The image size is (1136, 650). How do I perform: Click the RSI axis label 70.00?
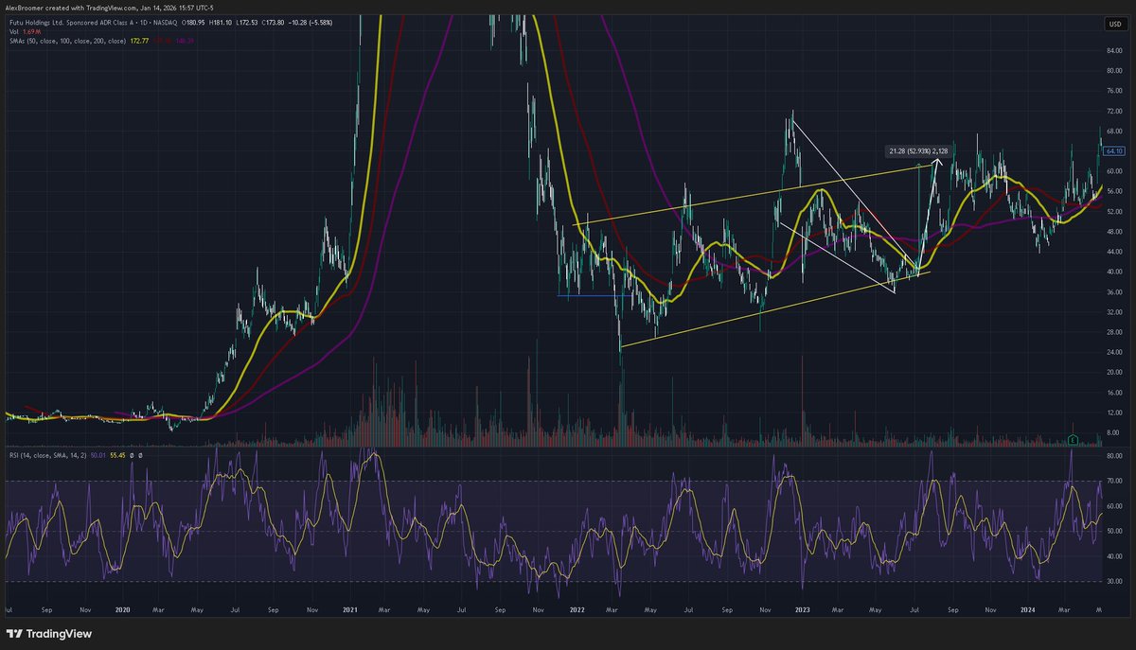tap(1113, 481)
